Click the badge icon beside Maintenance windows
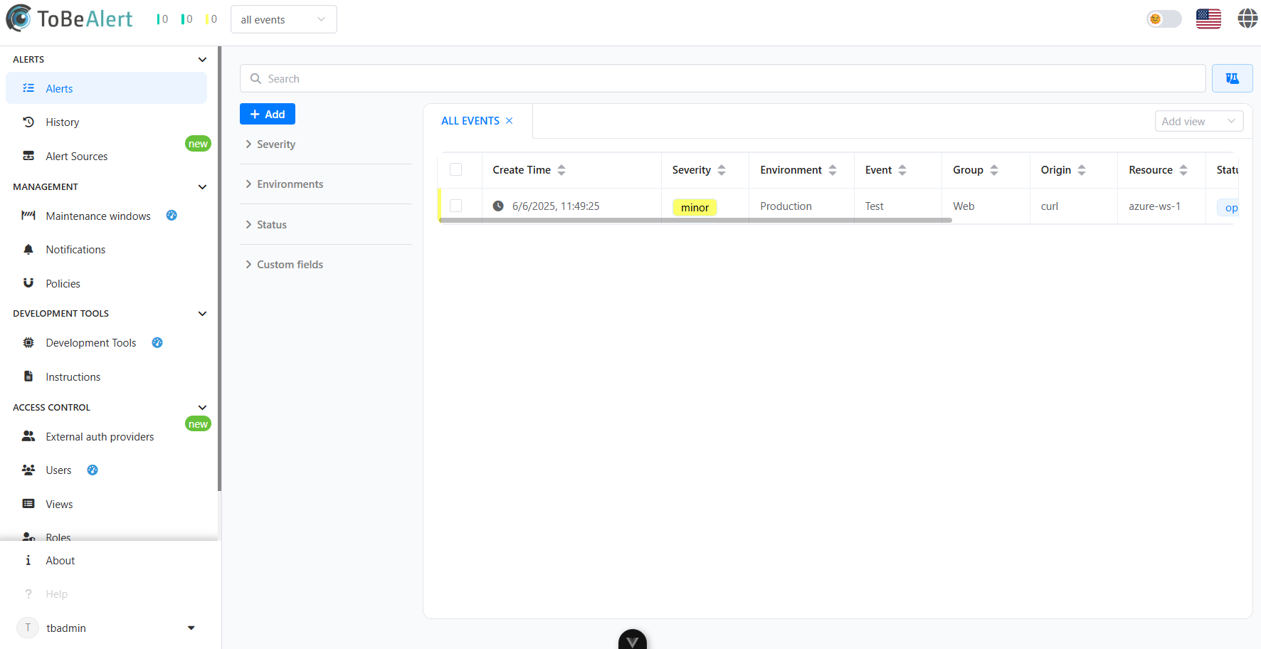The width and height of the screenshot is (1261, 649). click(x=172, y=216)
